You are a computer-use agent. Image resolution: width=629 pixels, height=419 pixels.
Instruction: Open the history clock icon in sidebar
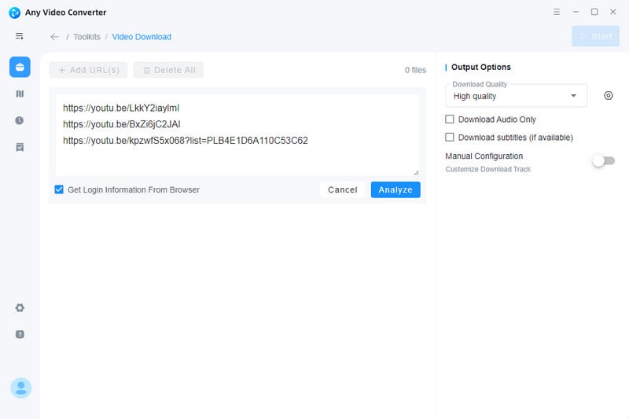[x=19, y=120]
